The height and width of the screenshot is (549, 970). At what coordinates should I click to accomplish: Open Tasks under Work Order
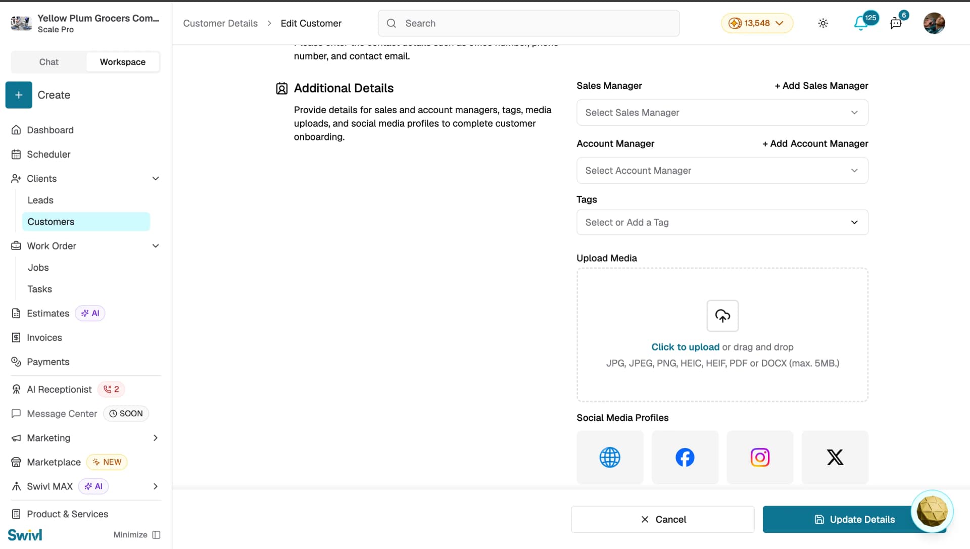tap(40, 289)
